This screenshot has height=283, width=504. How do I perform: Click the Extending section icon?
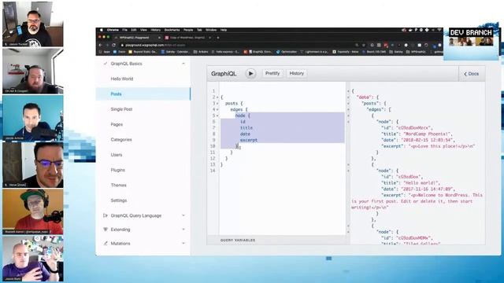tap(106, 230)
